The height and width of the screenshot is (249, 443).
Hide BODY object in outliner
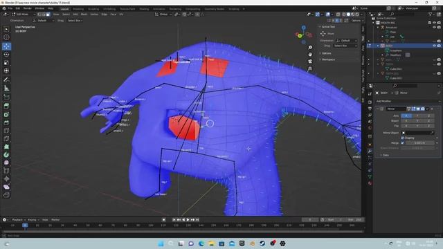click(434, 46)
